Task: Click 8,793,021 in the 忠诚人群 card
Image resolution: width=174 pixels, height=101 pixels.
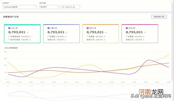Action: pyautogui.click(x=134, y=32)
